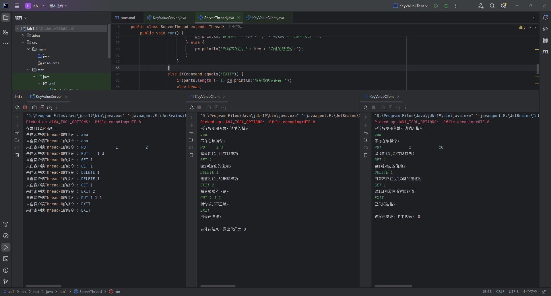Open 版本控制 dropdown menu

[x=59, y=6]
